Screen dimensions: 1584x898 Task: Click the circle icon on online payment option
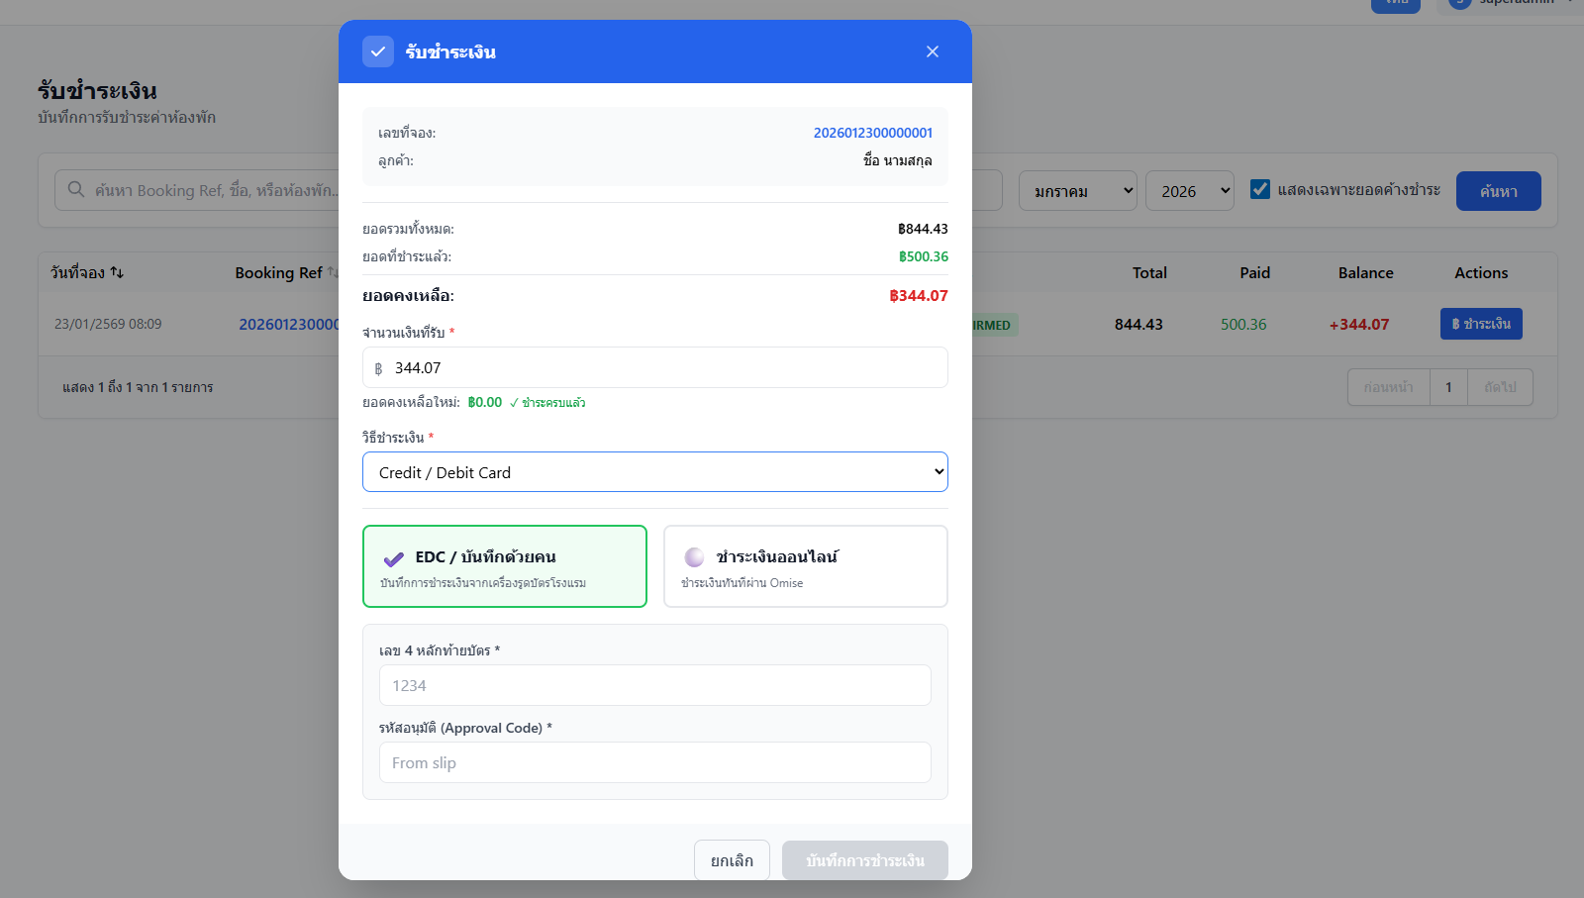tap(694, 557)
